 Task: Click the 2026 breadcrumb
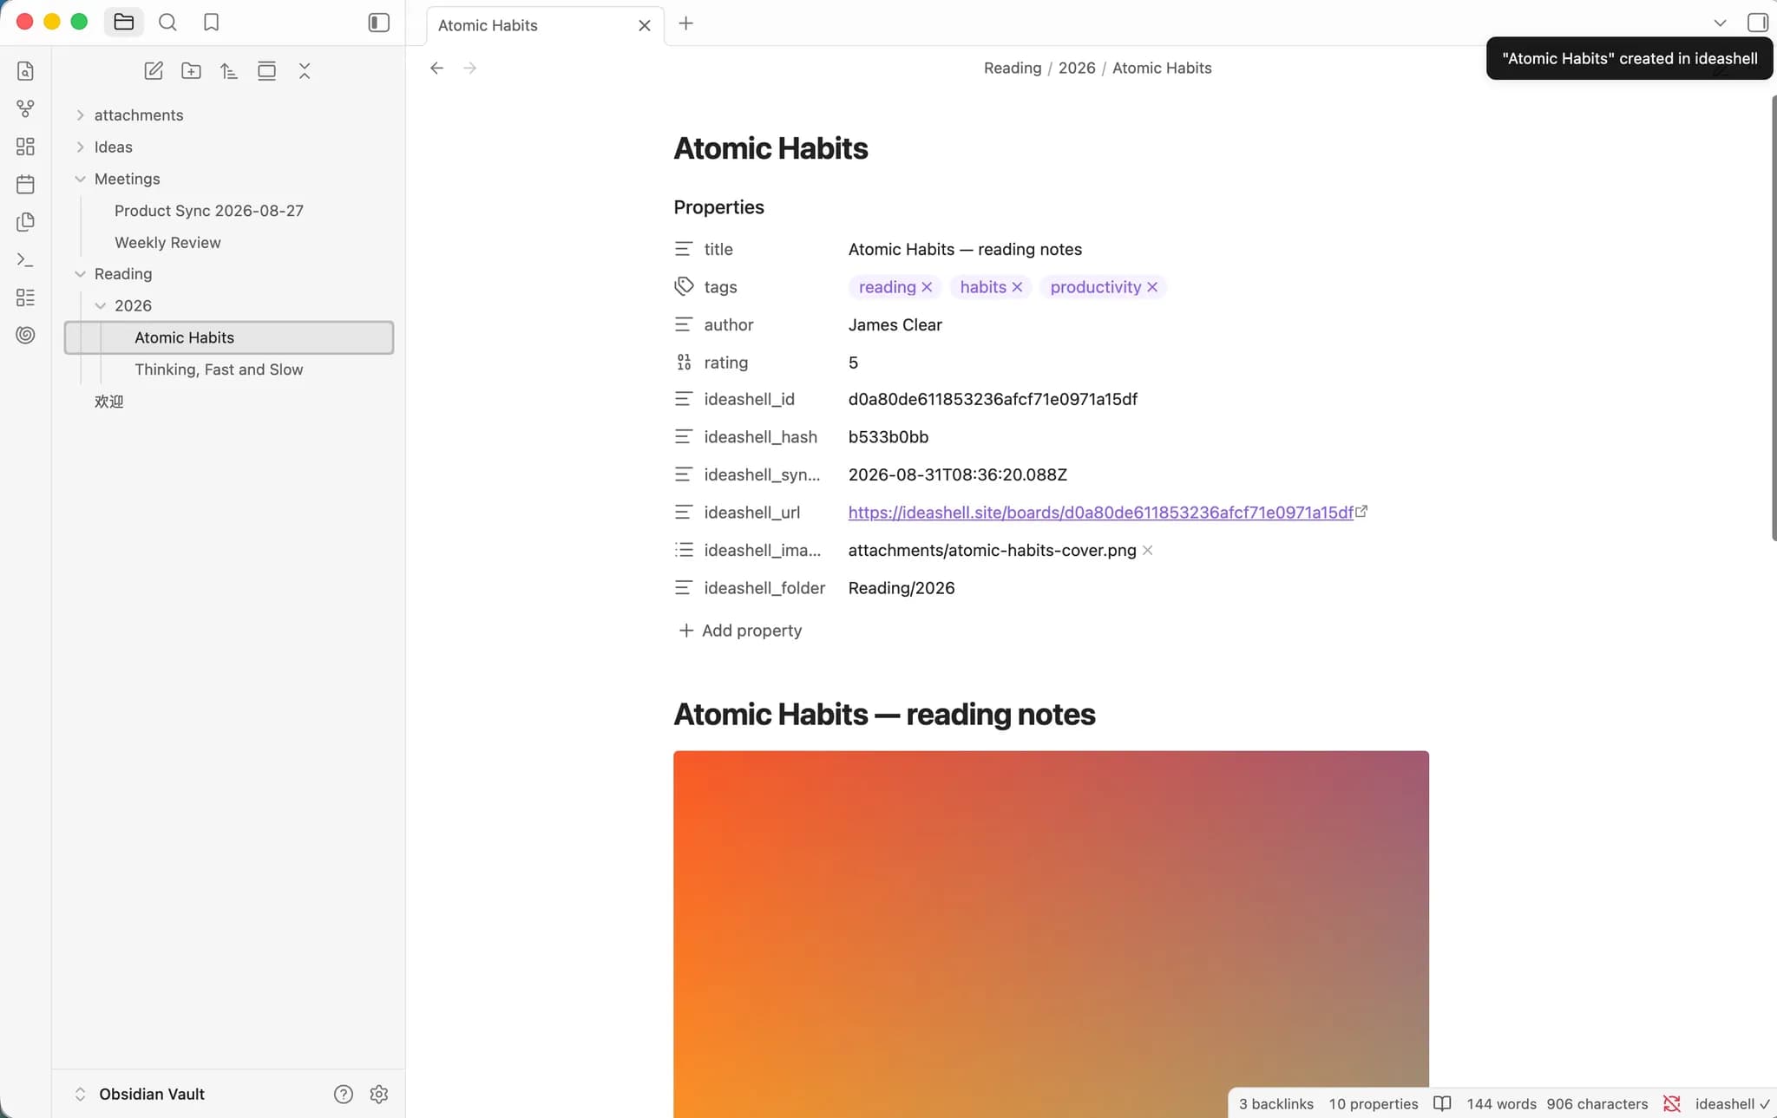point(1077,68)
